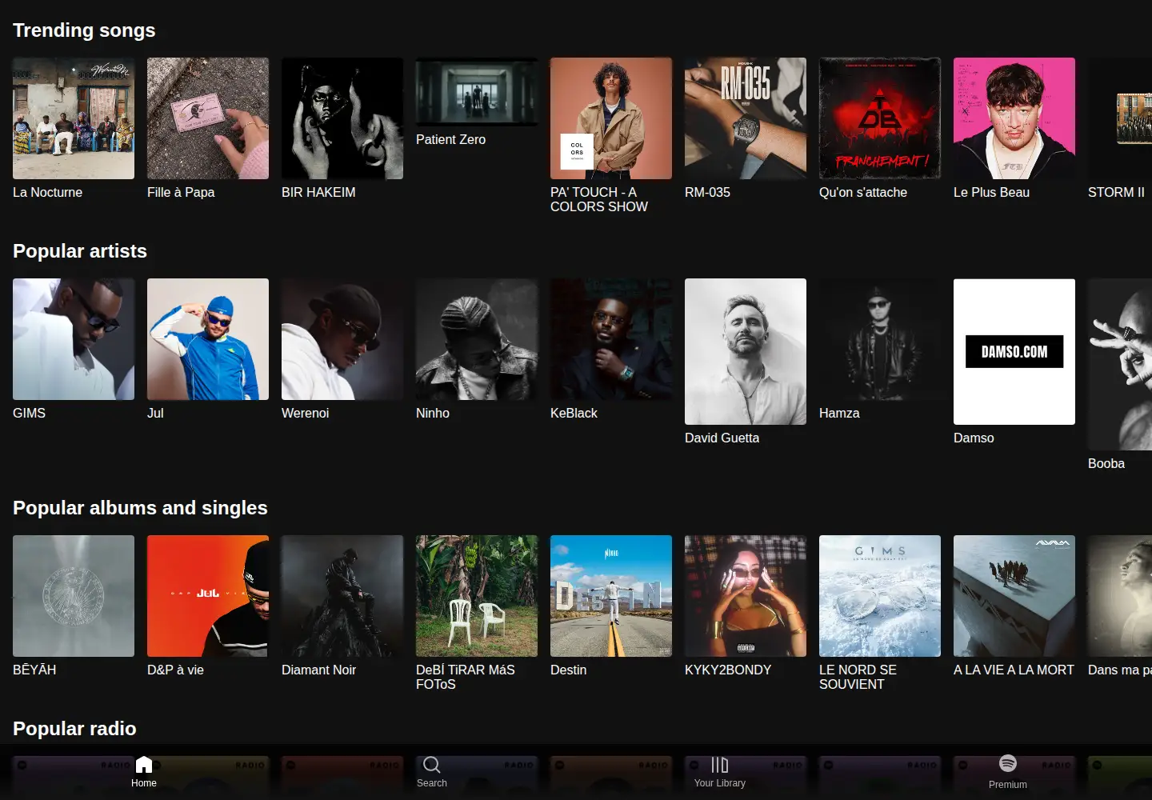Select the KeBlack artist name
The image size is (1152, 800).
pyautogui.click(x=574, y=413)
